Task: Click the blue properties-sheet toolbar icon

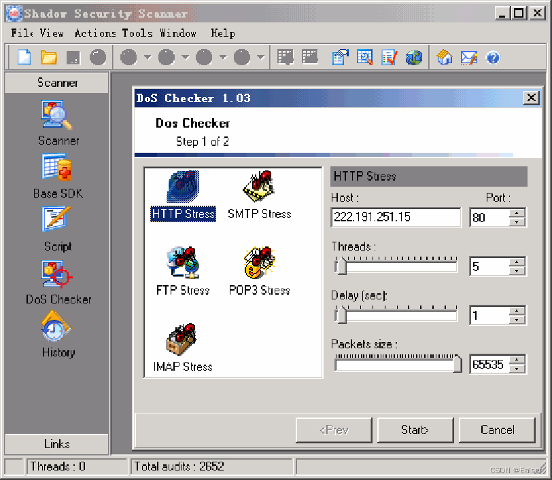Action: [340, 57]
